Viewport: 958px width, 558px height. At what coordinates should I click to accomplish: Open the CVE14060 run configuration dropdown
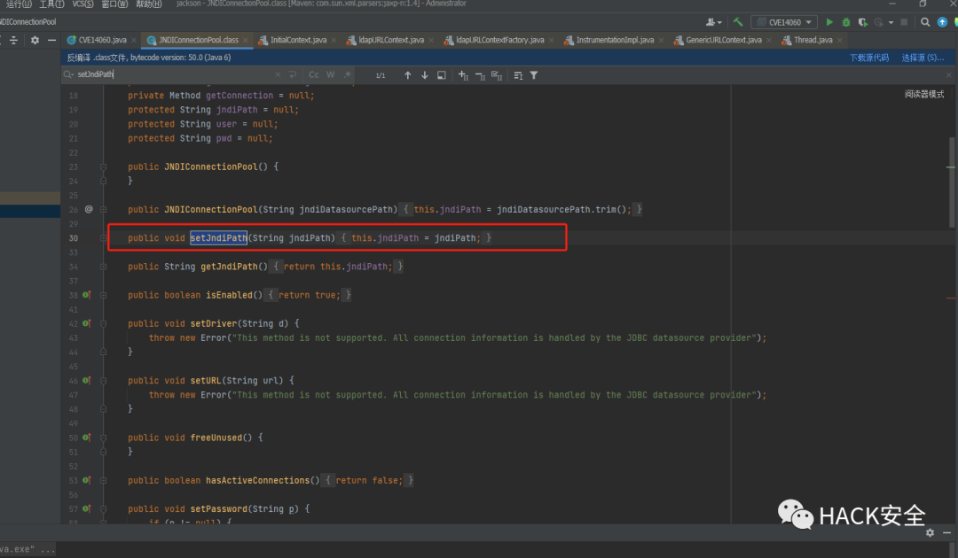[x=784, y=22]
